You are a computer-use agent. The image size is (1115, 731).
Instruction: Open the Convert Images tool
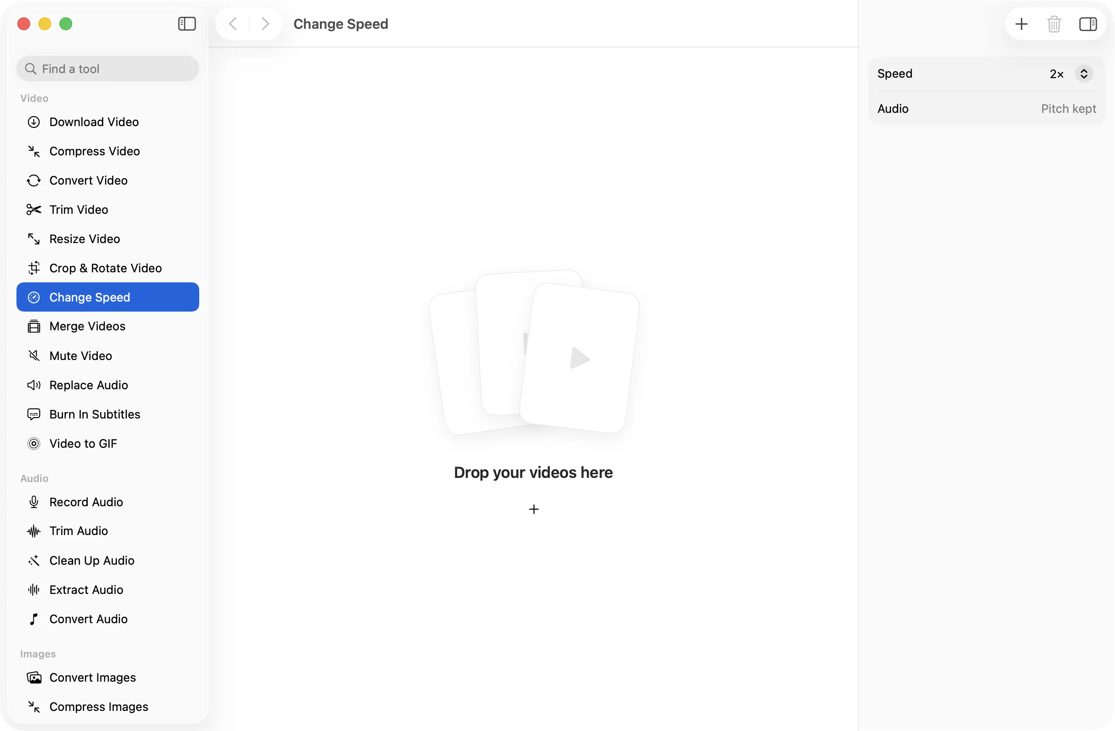108,678
